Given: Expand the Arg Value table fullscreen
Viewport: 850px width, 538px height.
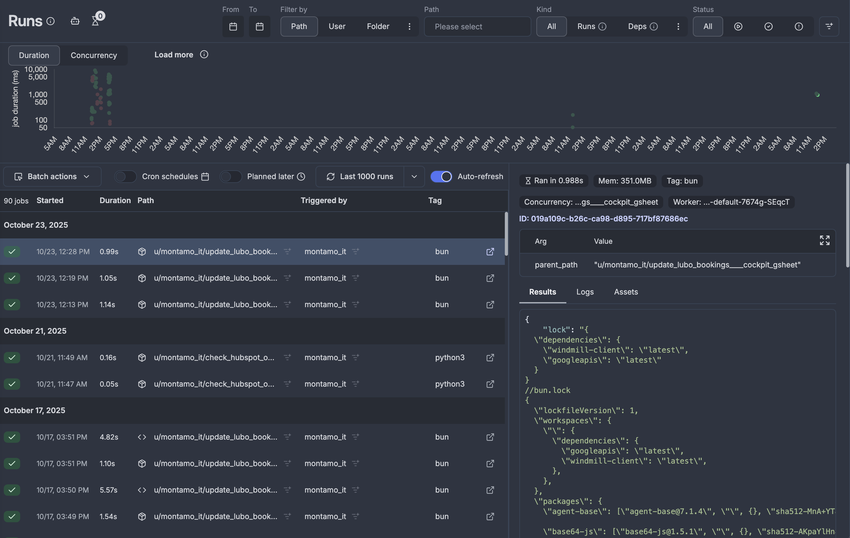Looking at the screenshot, I should [824, 241].
